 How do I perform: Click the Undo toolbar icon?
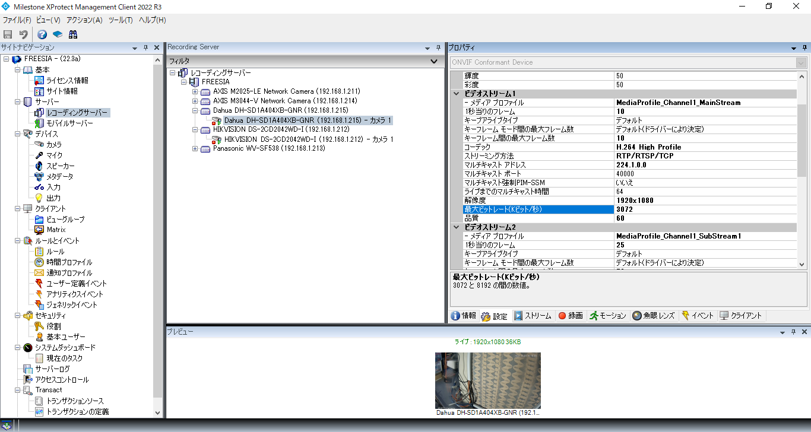coord(23,34)
